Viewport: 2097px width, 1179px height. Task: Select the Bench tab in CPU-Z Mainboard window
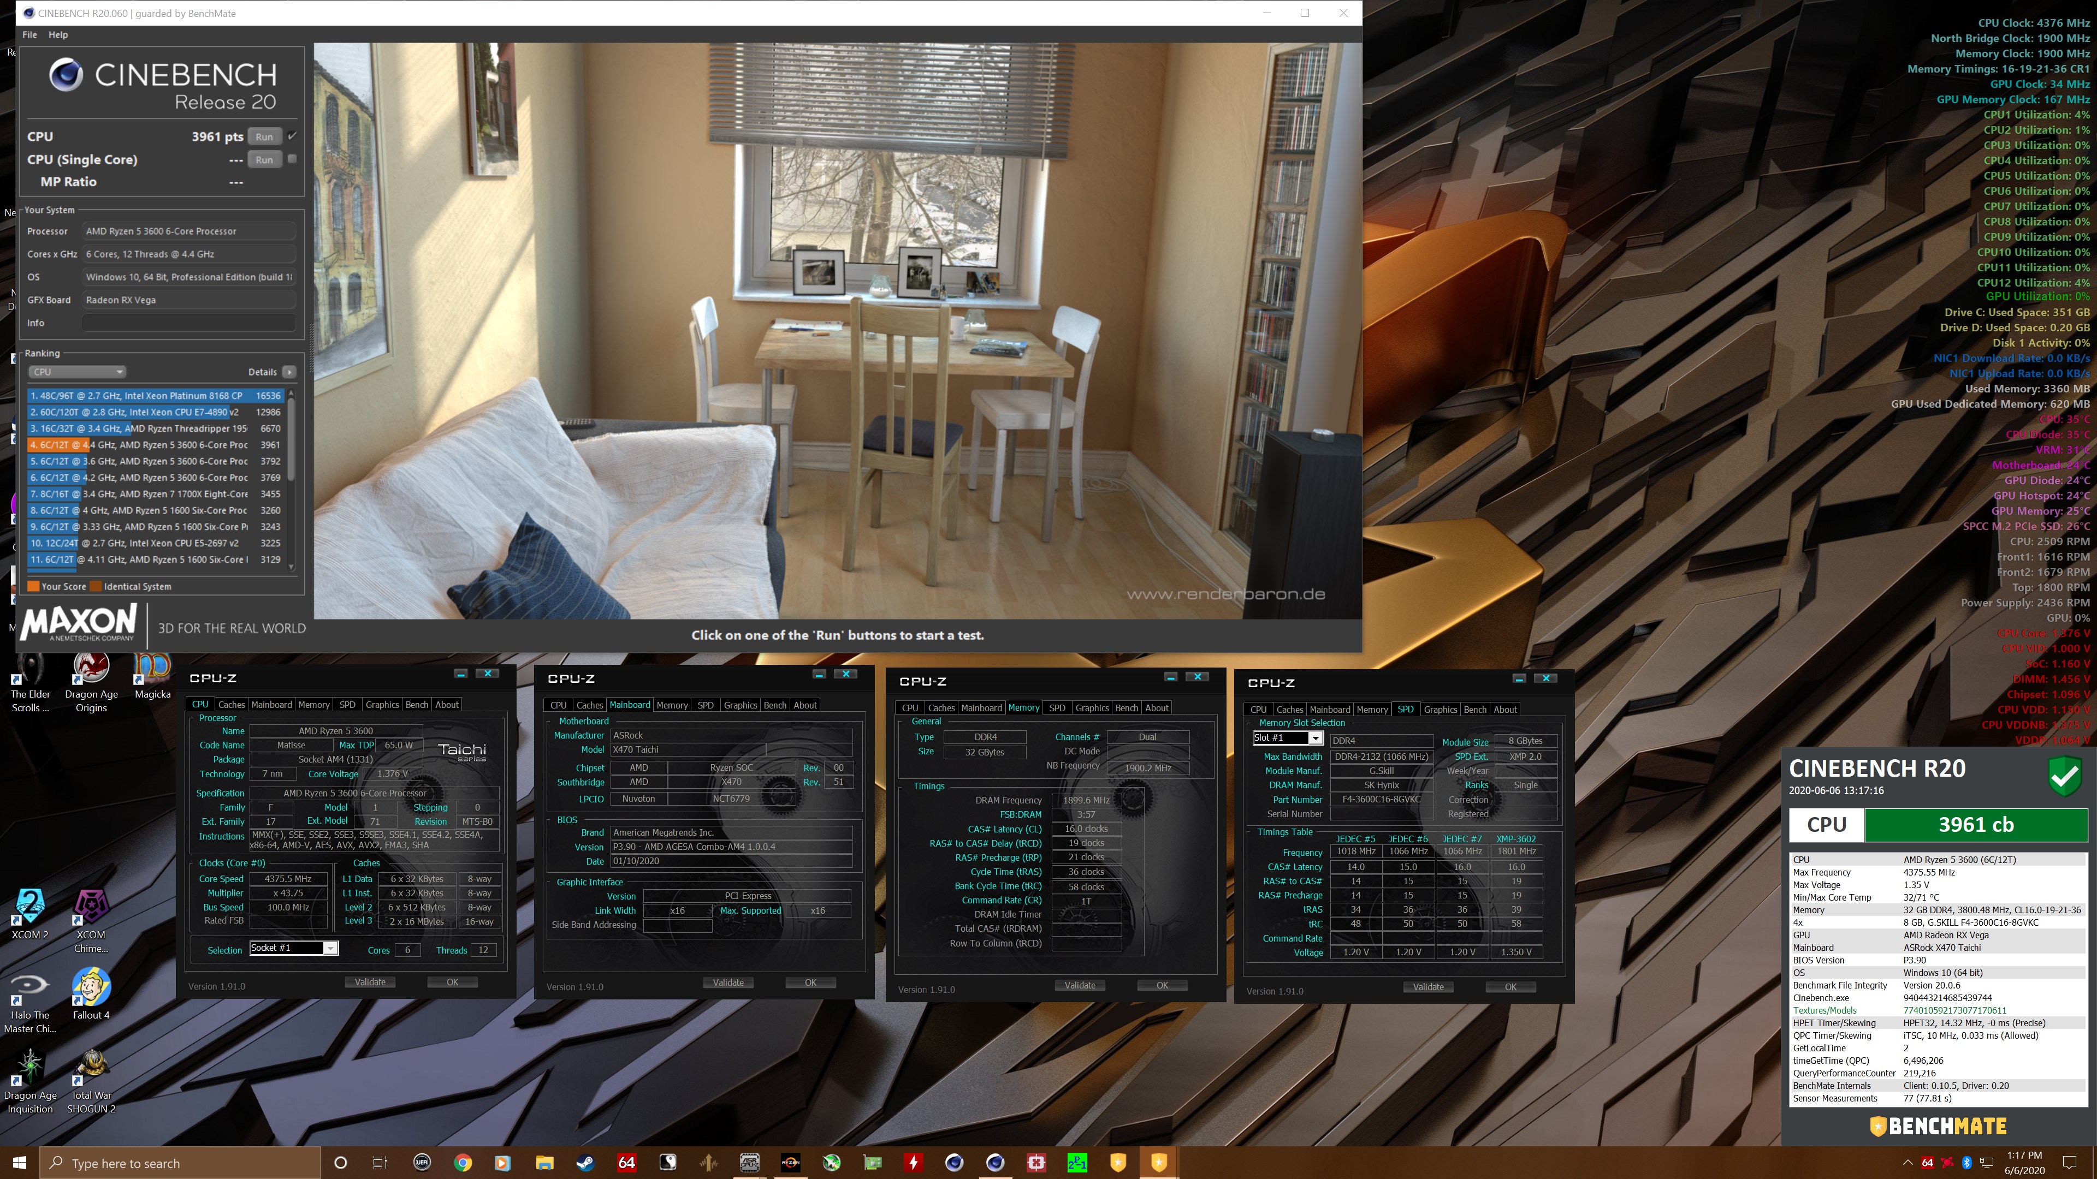[775, 705]
